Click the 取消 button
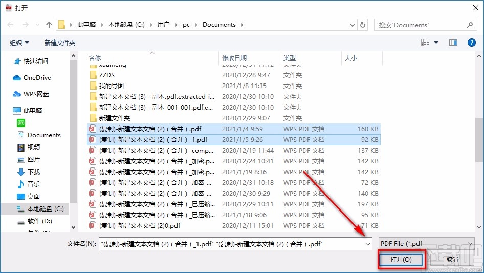484x273 pixels. (452, 259)
